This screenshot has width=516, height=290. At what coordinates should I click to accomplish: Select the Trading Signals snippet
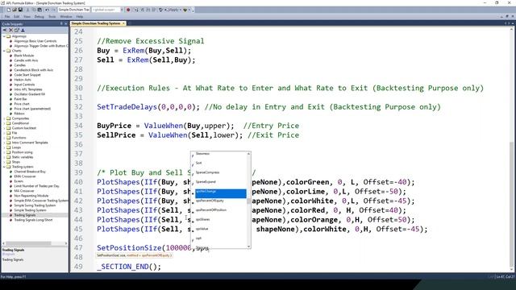tap(25, 215)
